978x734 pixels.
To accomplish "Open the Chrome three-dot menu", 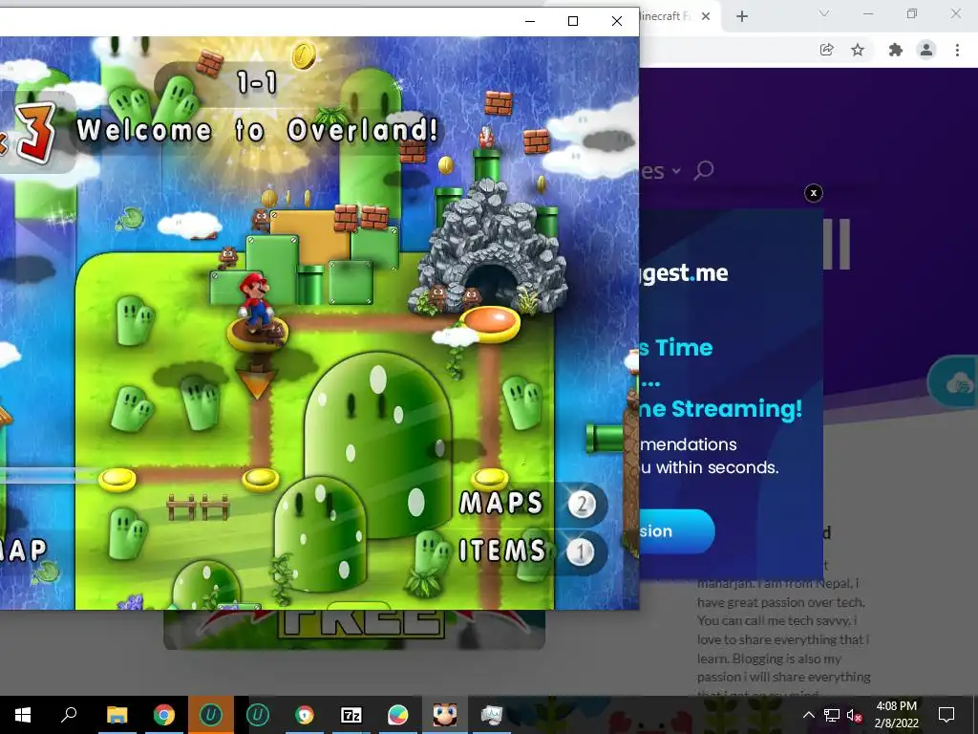I will (x=957, y=50).
